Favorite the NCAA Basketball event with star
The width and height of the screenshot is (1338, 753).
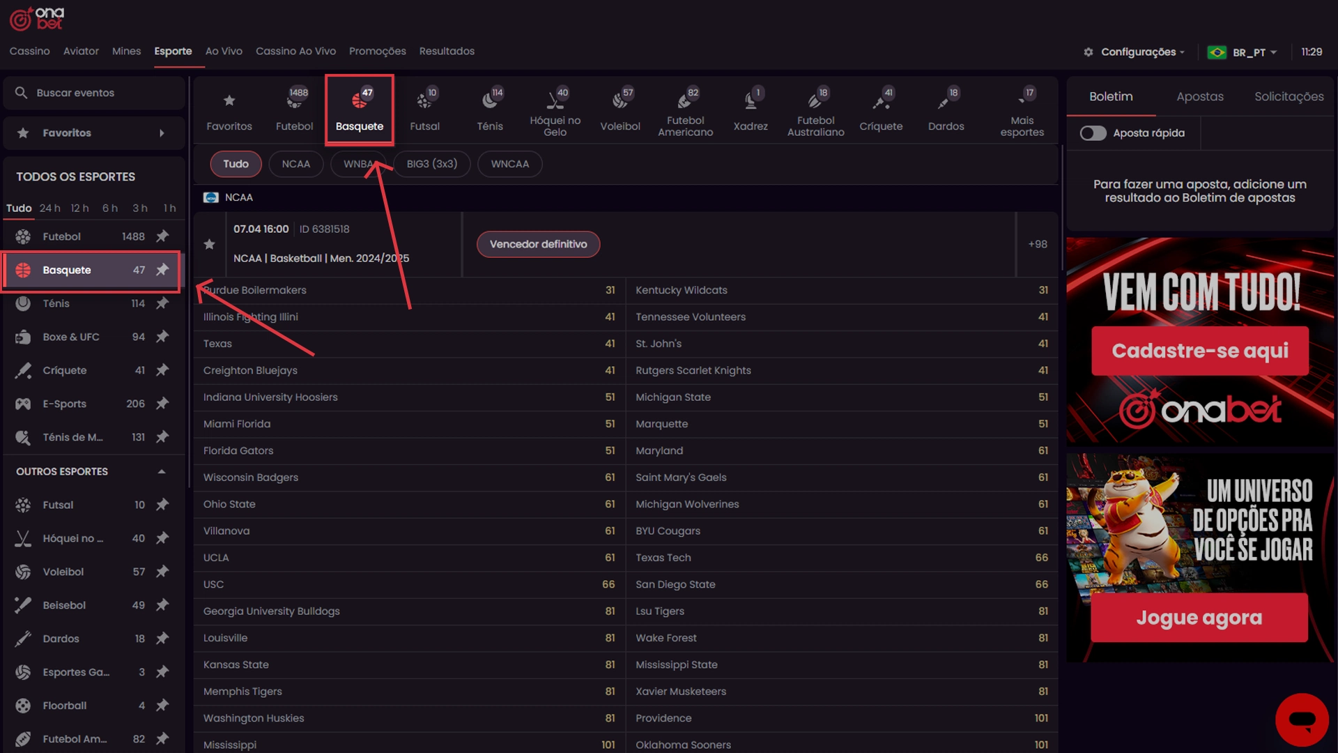pyautogui.click(x=209, y=244)
